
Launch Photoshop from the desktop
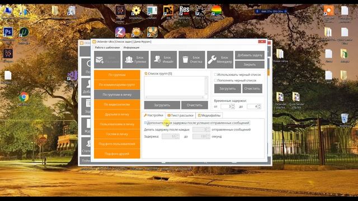(8, 32)
